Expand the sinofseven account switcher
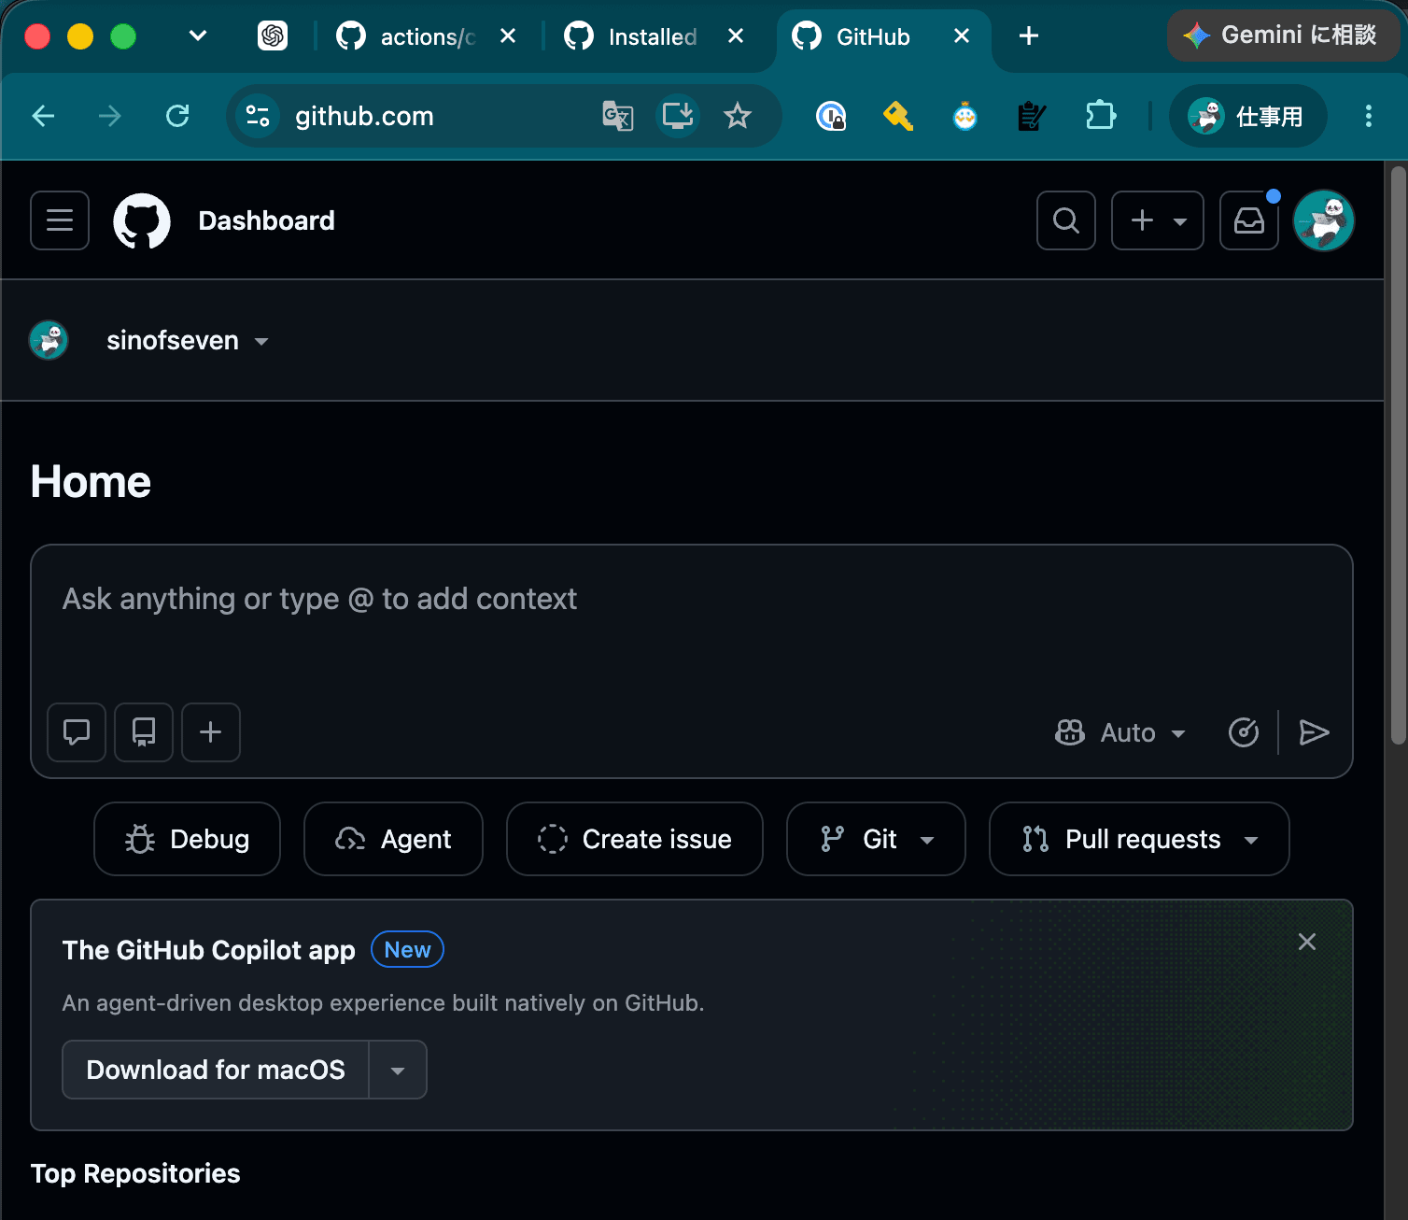Viewport: 1408px width, 1220px height. 187,341
